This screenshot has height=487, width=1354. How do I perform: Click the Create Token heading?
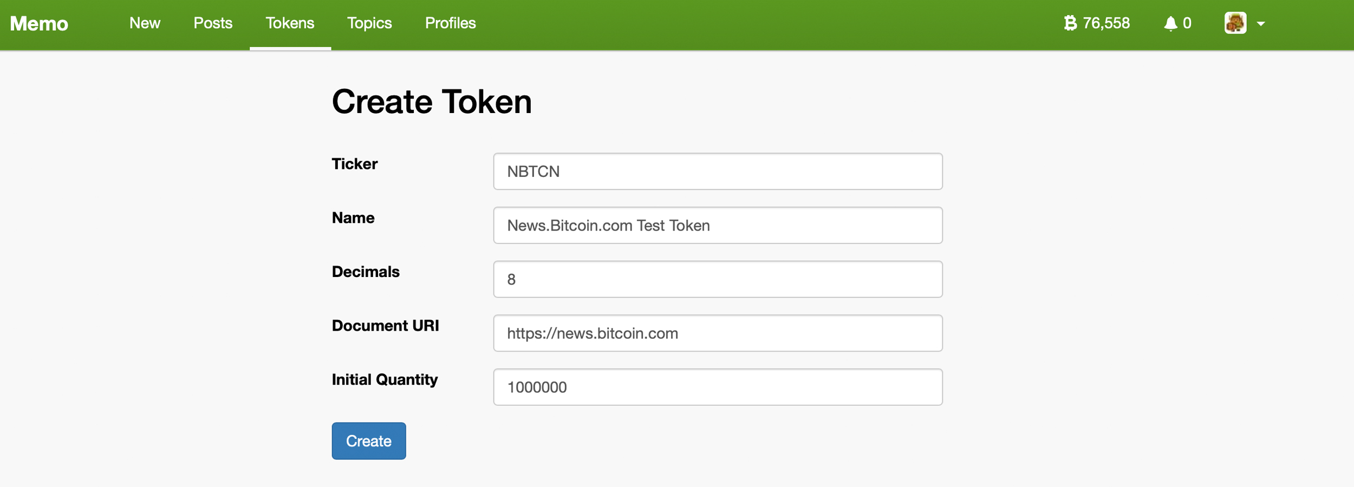tap(432, 102)
